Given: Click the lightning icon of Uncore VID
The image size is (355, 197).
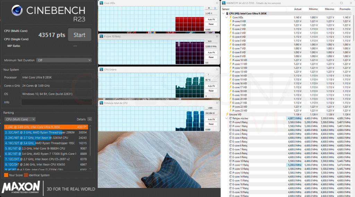Looking at the screenshot, I should coord(227,115).
